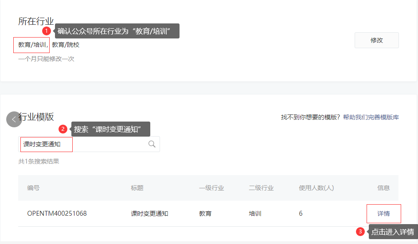Click red step badge number 2
The width and height of the screenshot is (418, 244).
click(63, 129)
